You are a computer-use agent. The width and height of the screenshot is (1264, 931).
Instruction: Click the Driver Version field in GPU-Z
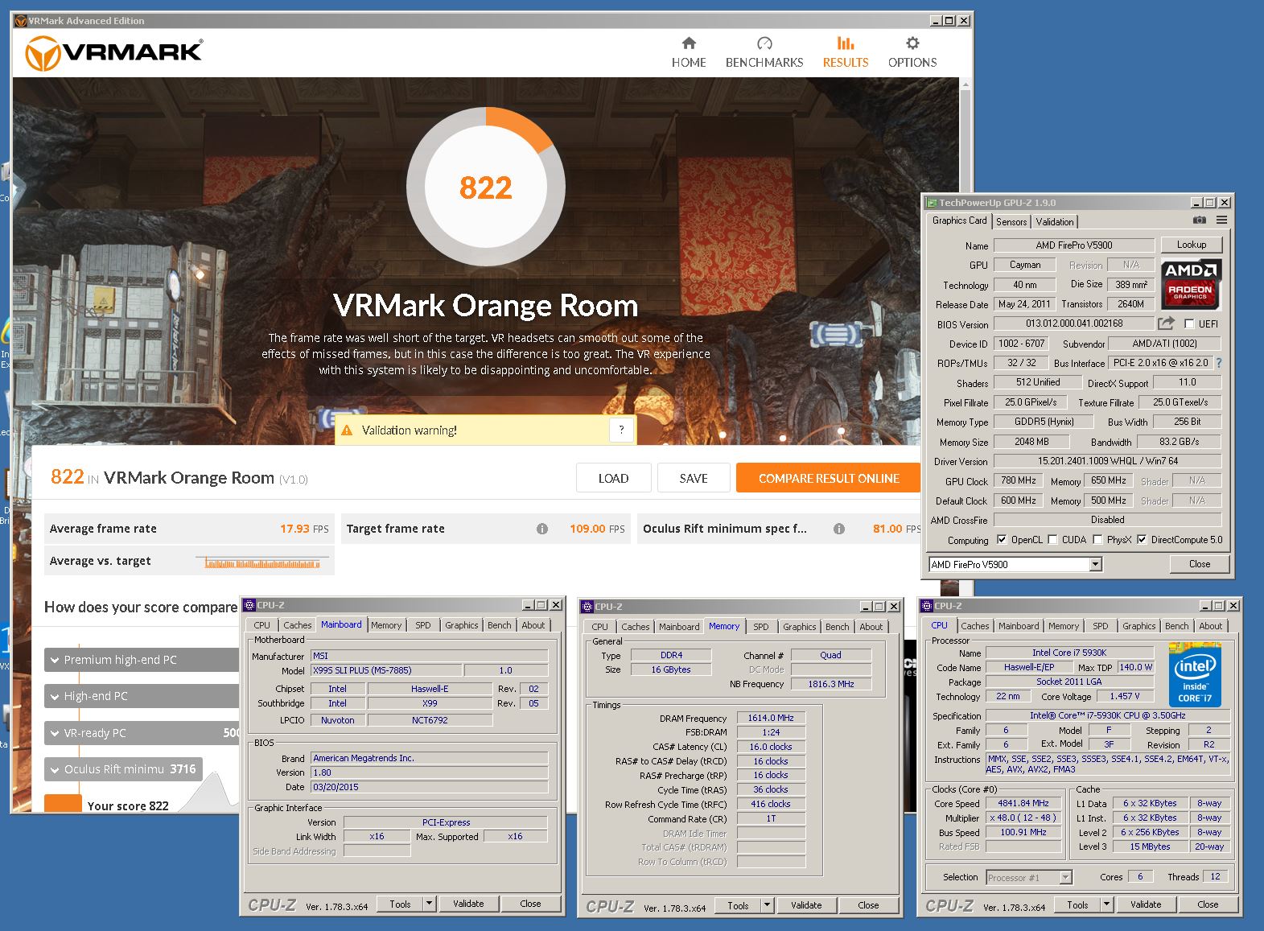click(x=1107, y=461)
